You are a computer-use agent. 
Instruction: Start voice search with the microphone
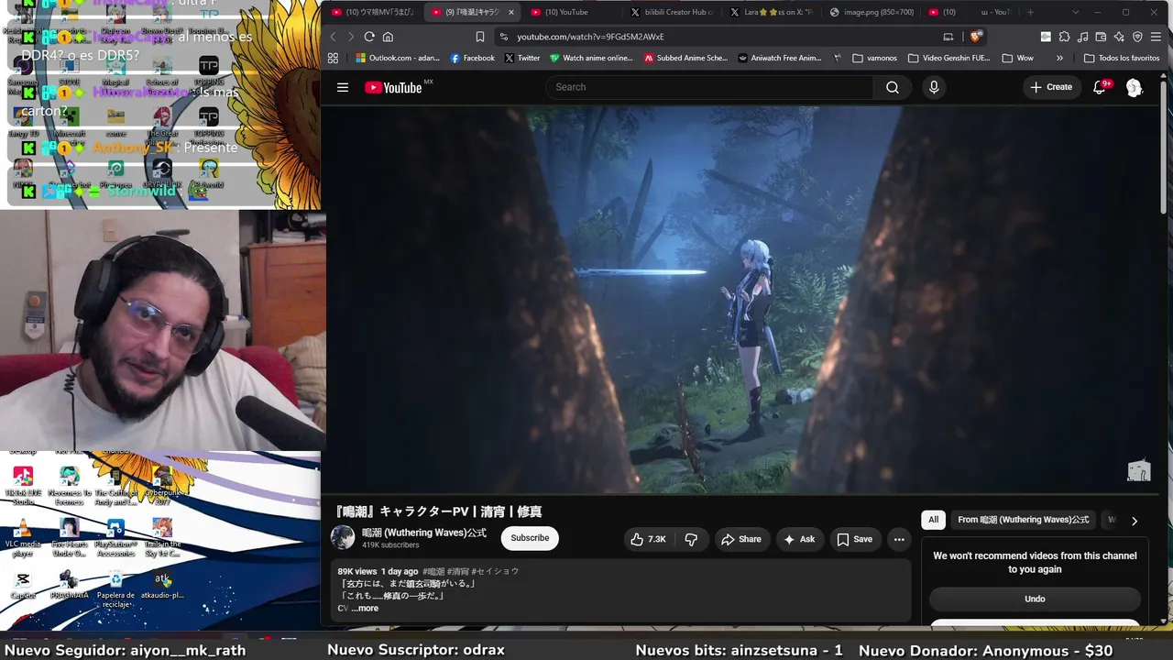tap(934, 87)
